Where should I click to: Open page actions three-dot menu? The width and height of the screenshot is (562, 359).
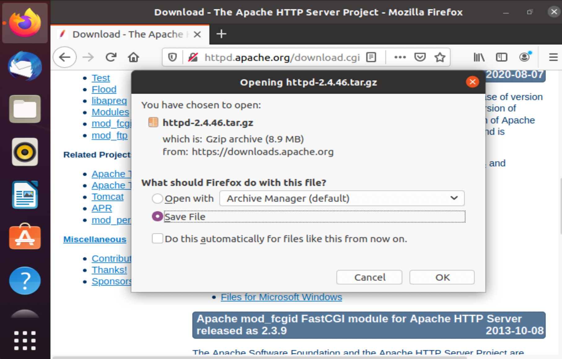pos(400,57)
